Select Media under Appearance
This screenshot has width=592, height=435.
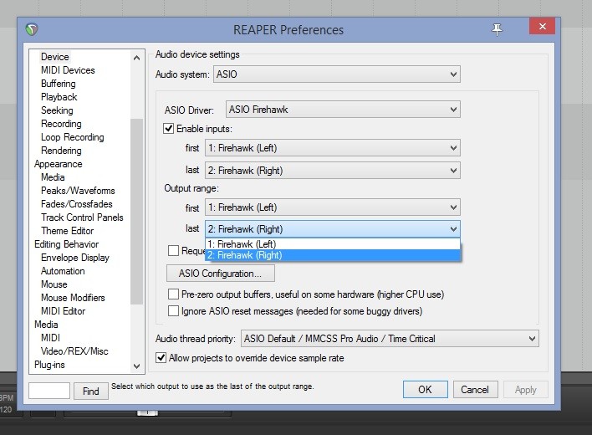coord(53,177)
